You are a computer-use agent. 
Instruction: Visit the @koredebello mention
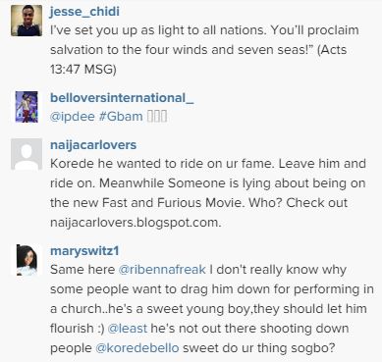pyautogui.click(x=137, y=348)
